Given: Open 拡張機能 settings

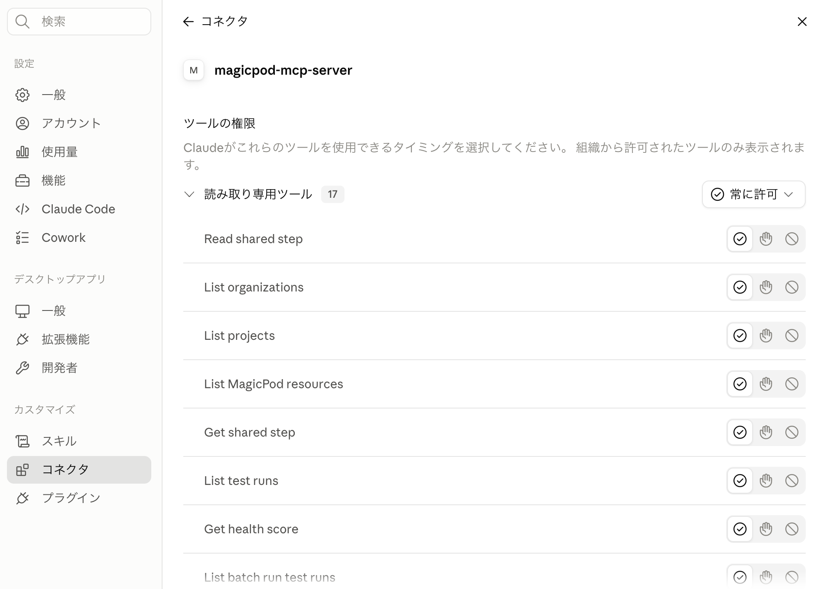Looking at the screenshot, I should click(79, 339).
